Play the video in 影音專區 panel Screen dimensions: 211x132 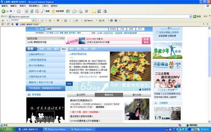point(45,117)
